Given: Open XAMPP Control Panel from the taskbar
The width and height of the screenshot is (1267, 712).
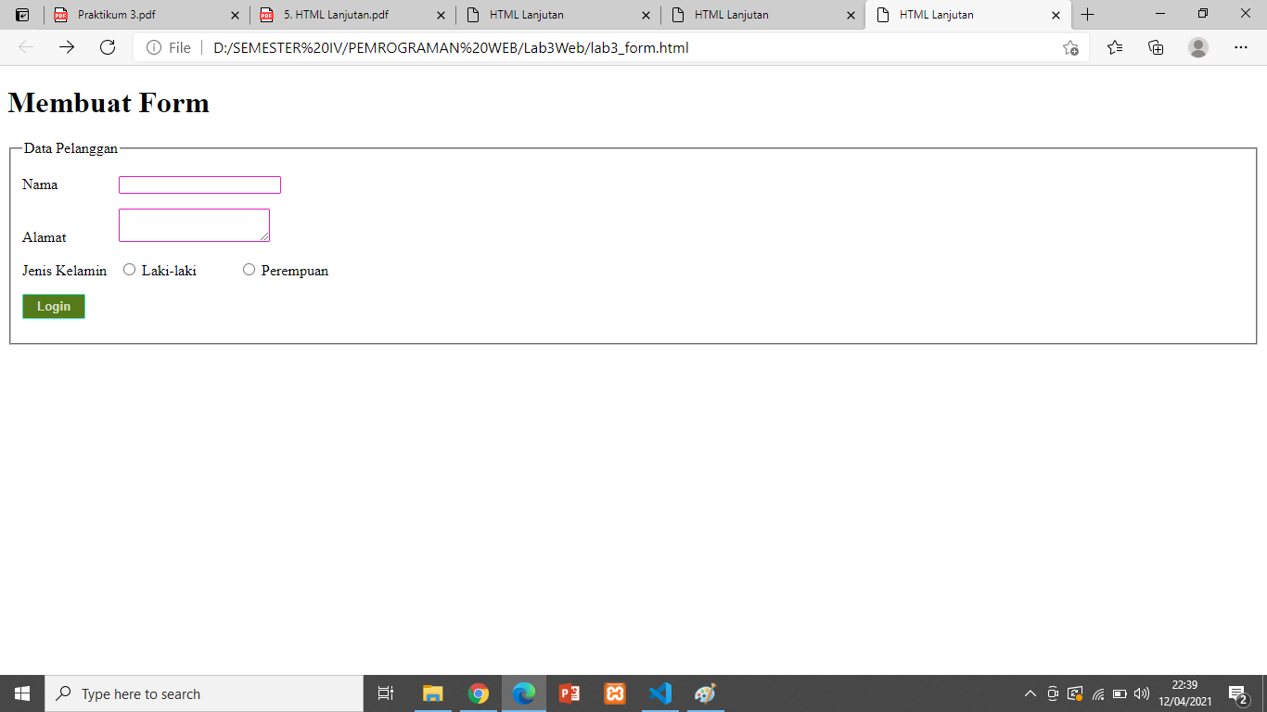Looking at the screenshot, I should [614, 693].
